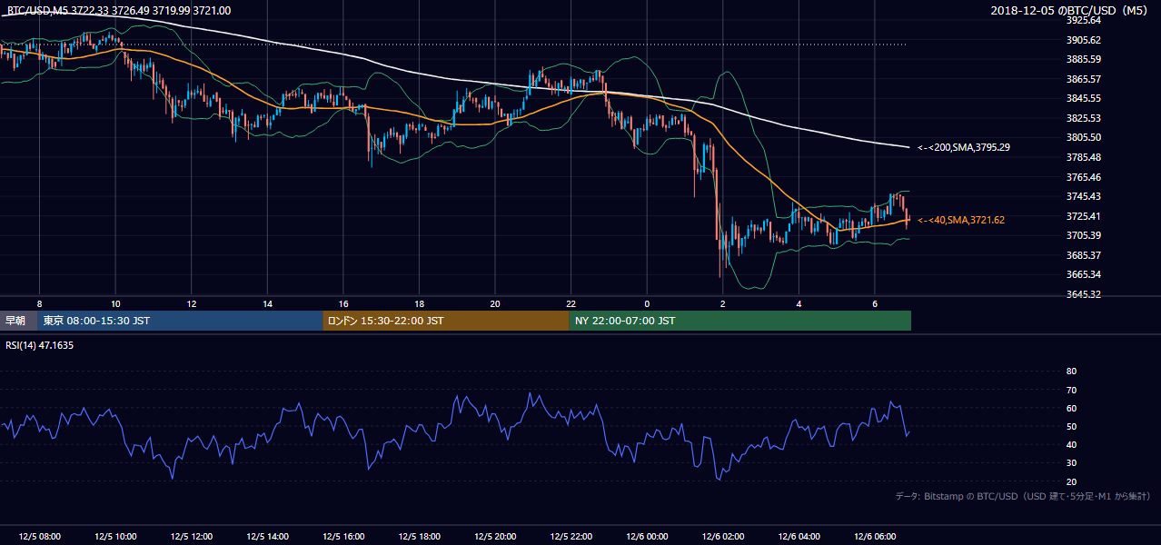The image size is (1161, 545).
Task: Click price axis value 3845.55
Action: 1082,98
